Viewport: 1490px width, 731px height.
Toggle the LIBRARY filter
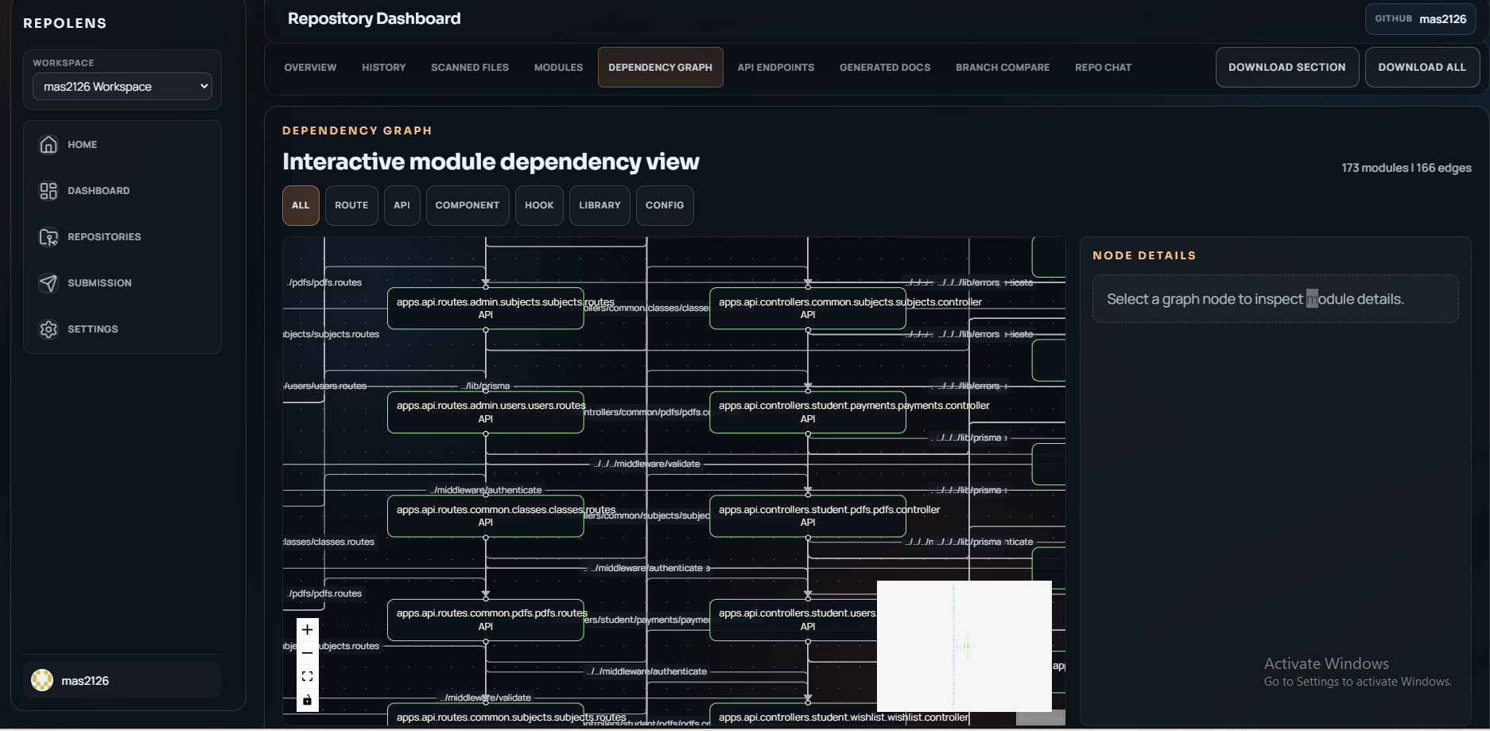click(599, 205)
